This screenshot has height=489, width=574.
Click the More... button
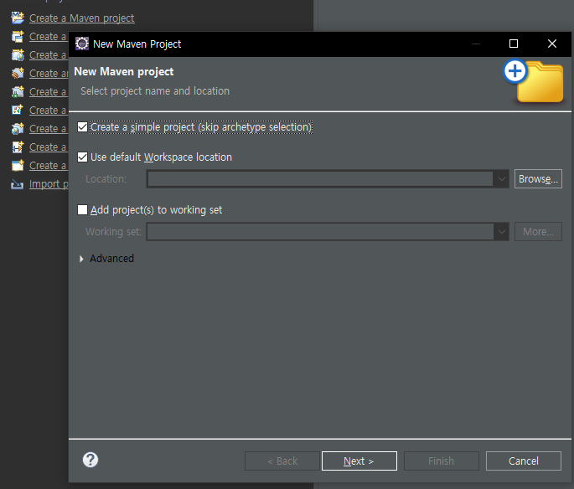coord(538,231)
